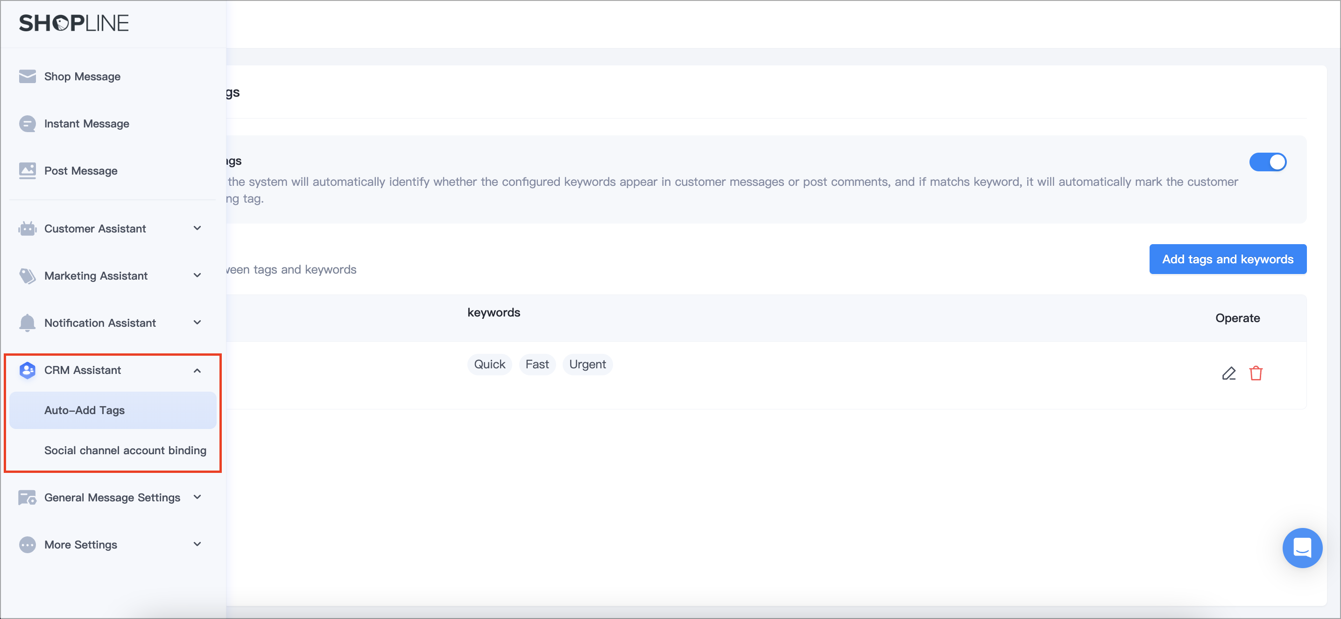Click the General Message Settings icon
This screenshot has width=1341, height=619.
(x=27, y=498)
